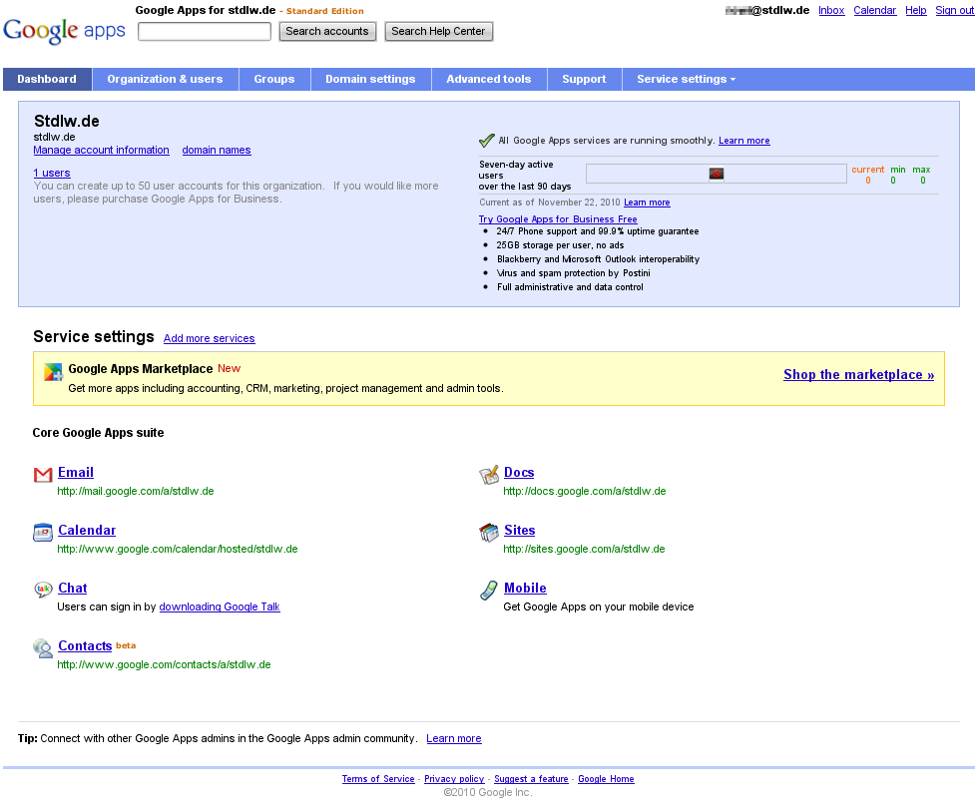Open the Calendar service settings link
This screenshot has height=808, width=977.
(x=87, y=530)
